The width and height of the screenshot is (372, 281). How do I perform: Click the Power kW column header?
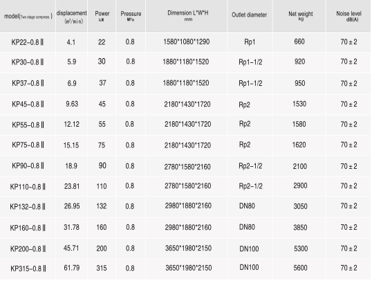[102, 16]
